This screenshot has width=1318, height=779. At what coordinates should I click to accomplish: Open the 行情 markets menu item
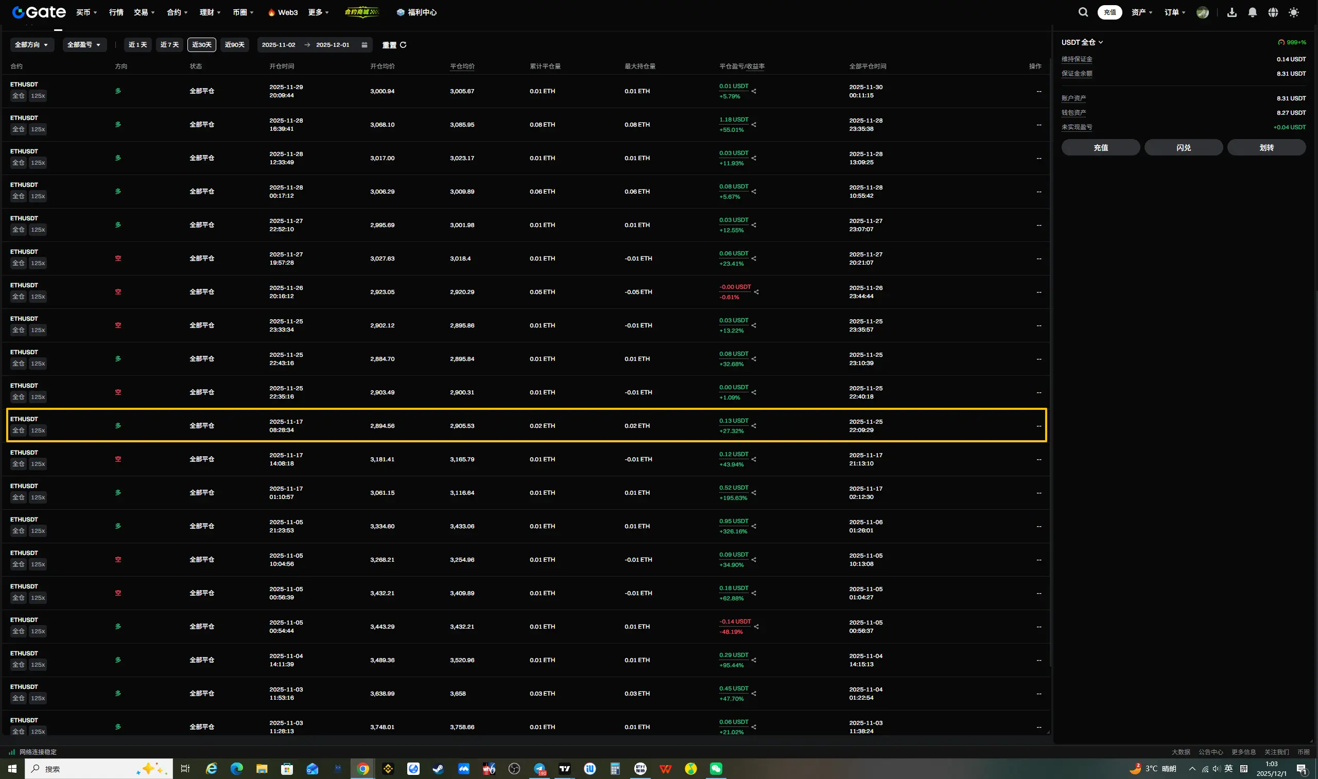pyautogui.click(x=116, y=12)
